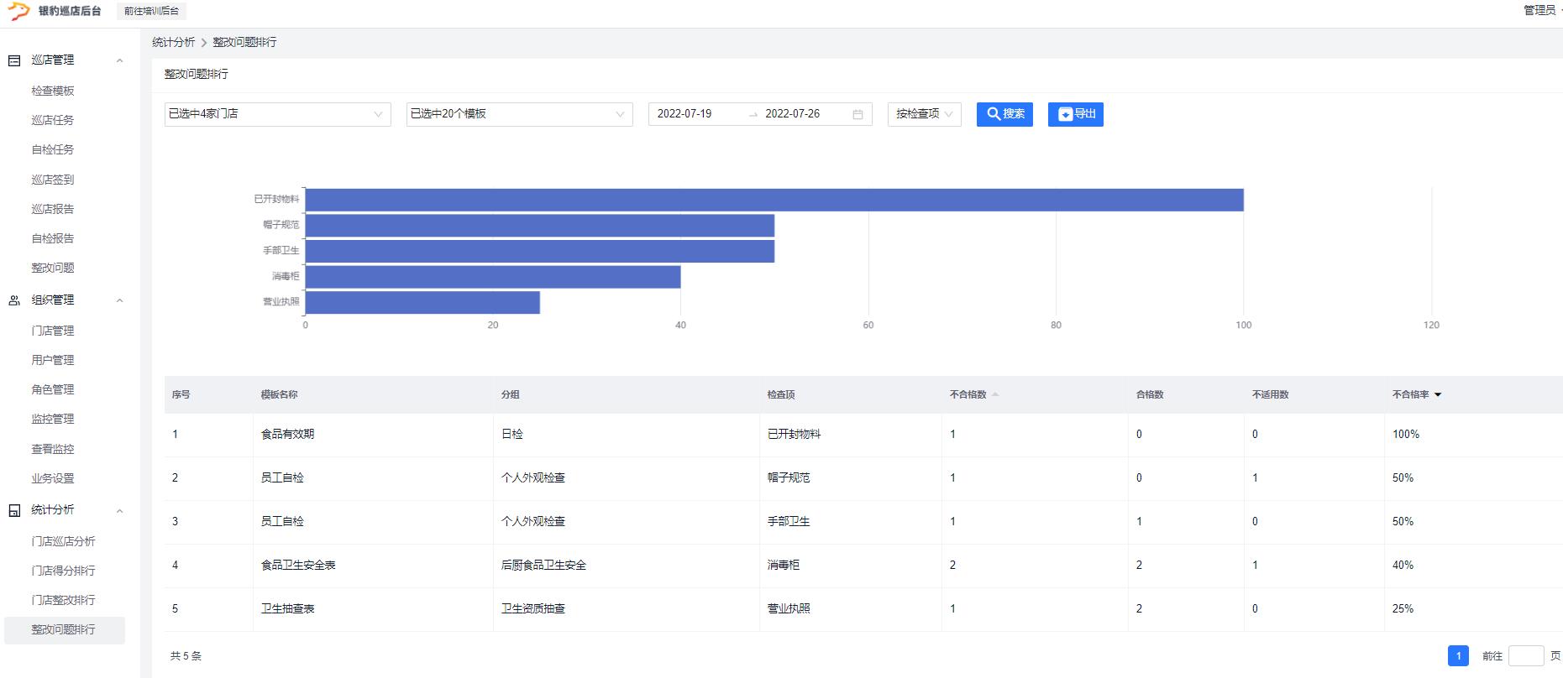1563x678 pixels.
Task: Click the calendar icon in date range
Action: [x=858, y=114]
